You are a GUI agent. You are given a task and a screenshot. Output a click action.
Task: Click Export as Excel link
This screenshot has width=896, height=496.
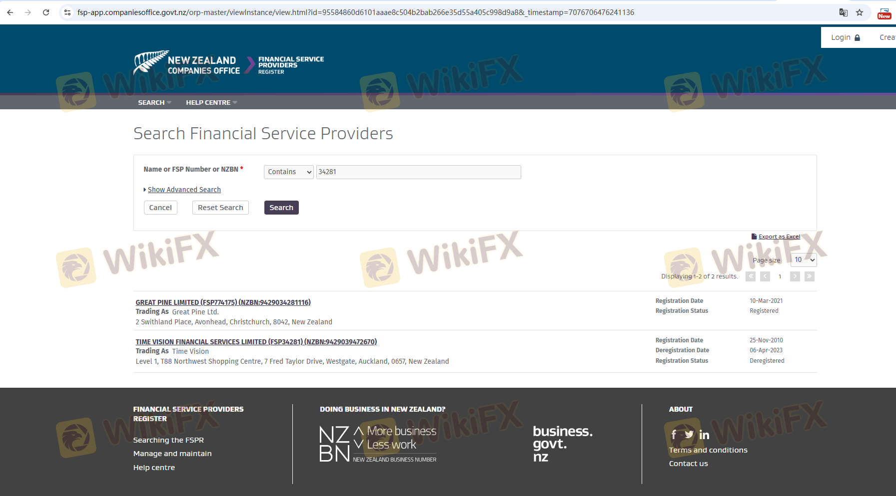coord(779,237)
